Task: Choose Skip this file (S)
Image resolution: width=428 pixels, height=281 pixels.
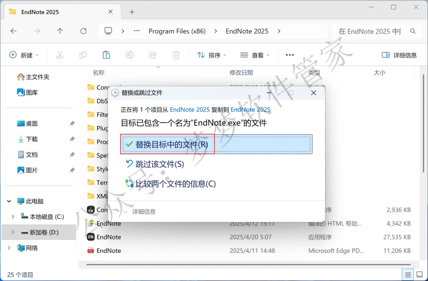Action: pyautogui.click(x=155, y=164)
